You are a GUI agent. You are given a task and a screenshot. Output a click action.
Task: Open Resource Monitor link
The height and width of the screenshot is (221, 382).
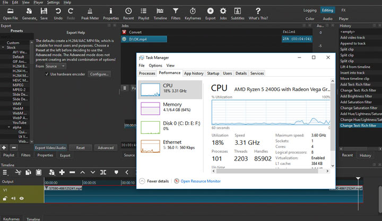tap(200, 181)
